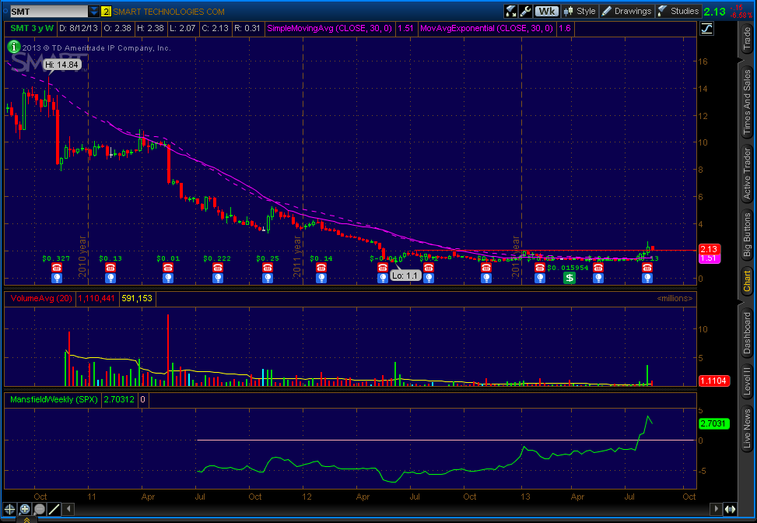The image size is (757, 523).
Task: Open the Drawings menu button
Action: coord(626,11)
